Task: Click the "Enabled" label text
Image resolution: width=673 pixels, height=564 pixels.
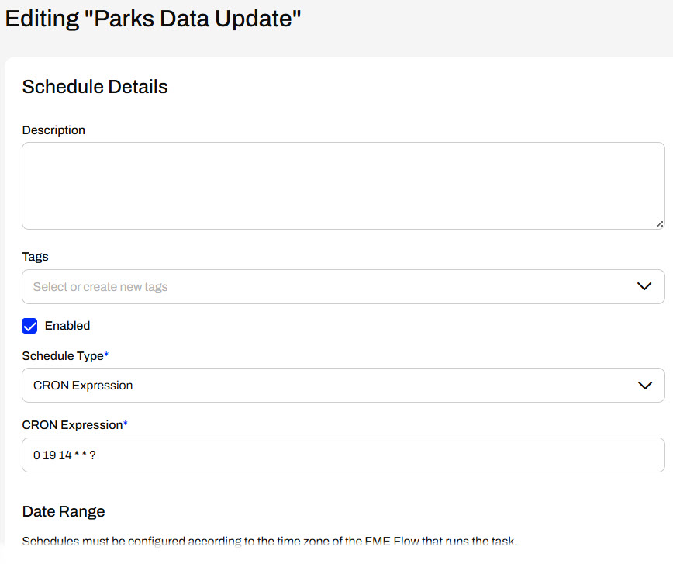Action: click(67, 326)
